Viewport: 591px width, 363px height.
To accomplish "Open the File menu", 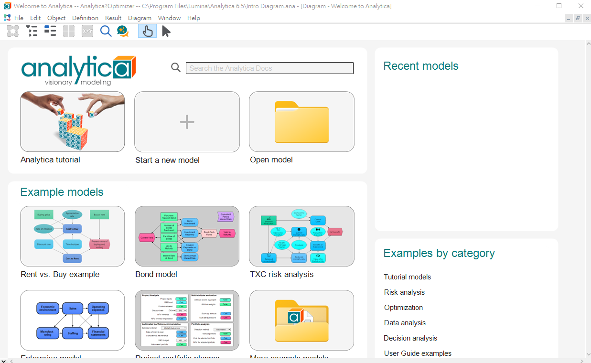I will [x=19, y=18].
